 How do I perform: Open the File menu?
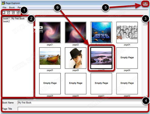pyautogui.click(x=5, y=7)
